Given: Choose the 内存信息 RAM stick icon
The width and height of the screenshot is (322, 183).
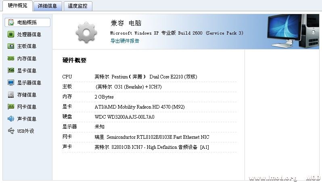Looking at the screenshot, I should (x=11, y=59).
